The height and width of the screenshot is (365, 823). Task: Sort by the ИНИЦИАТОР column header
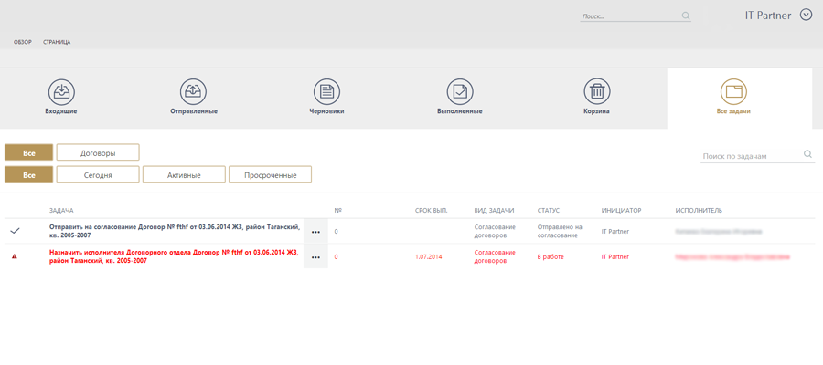622,211
